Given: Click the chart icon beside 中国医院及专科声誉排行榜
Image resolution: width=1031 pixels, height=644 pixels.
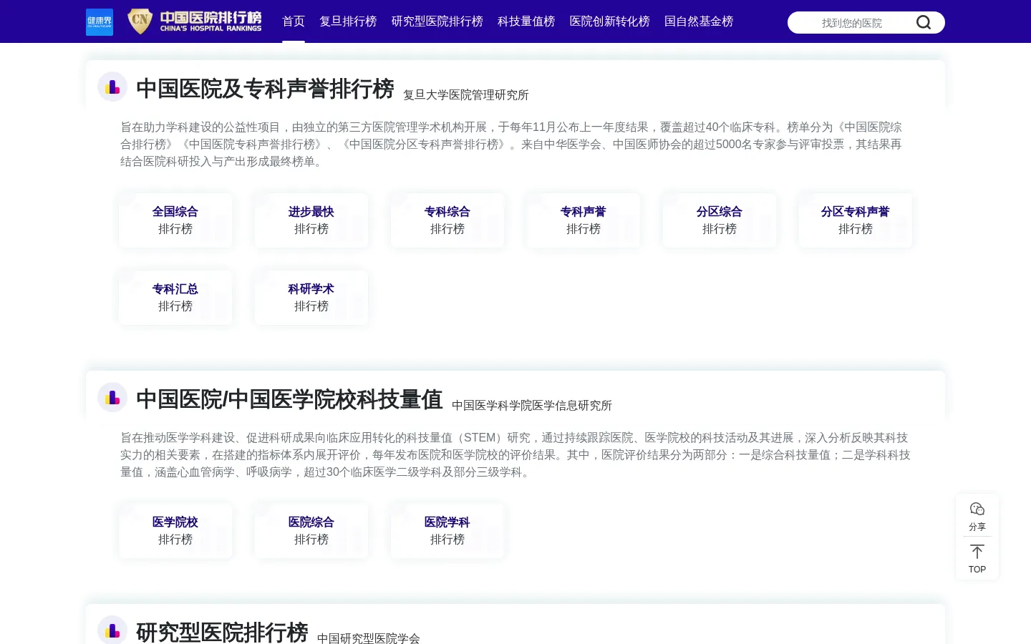Looking at the screenshot, I should click(x=112, y=87).
